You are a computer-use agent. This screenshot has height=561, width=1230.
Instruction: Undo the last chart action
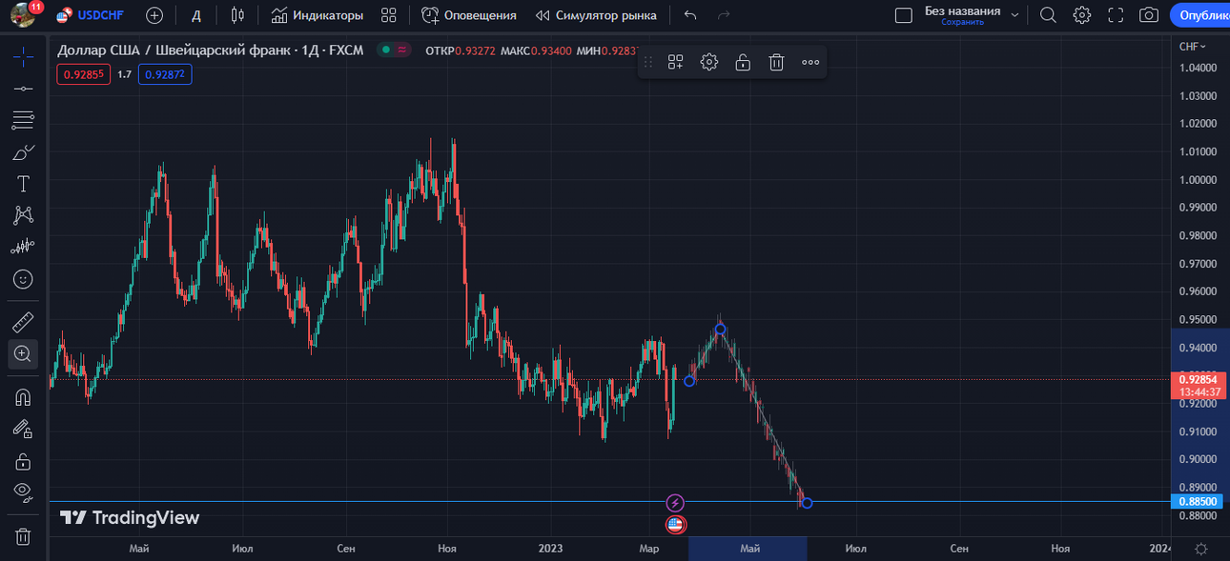click(x=690, y=15)
